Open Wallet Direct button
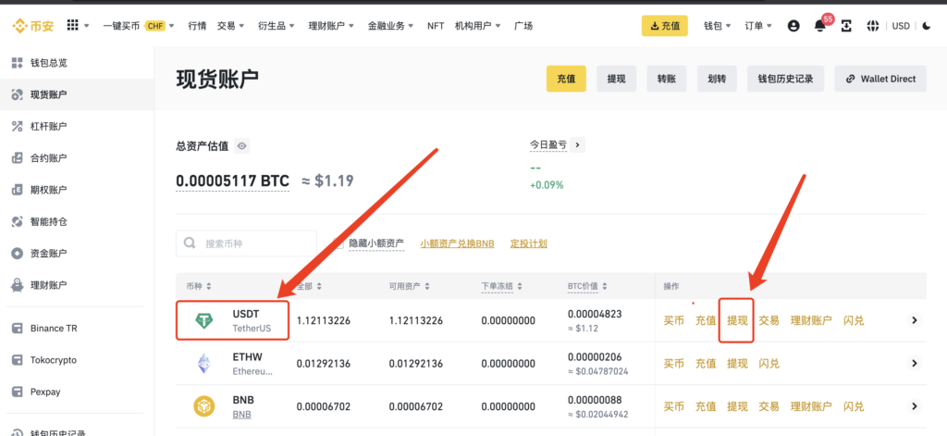 click(880, 79)
